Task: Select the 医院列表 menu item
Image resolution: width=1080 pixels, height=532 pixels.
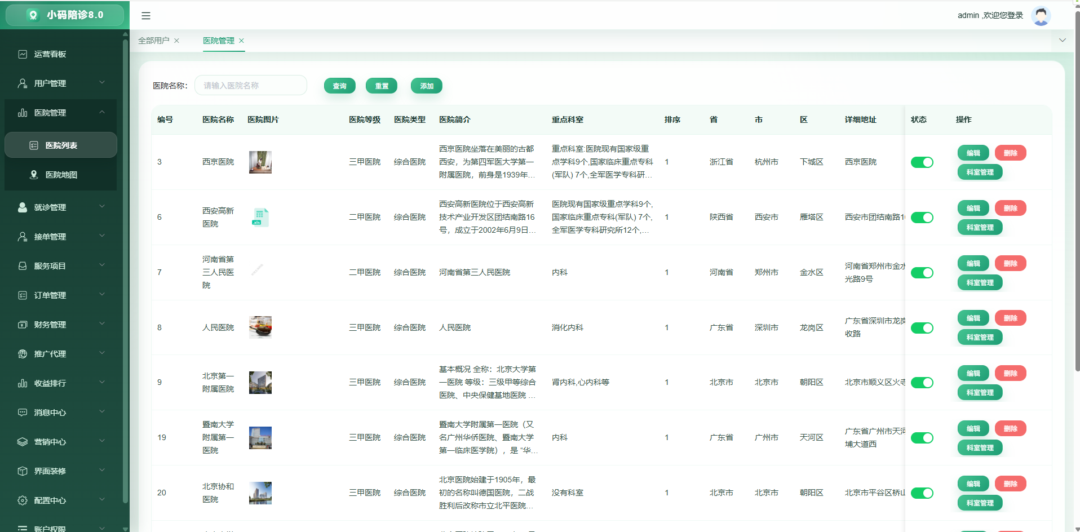Action: tap(61, 145)
